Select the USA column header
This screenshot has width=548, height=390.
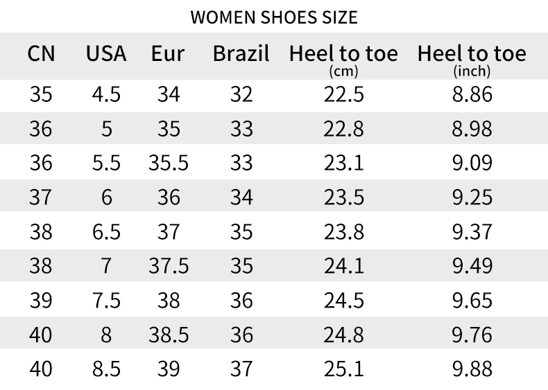[x=106, y=53]
